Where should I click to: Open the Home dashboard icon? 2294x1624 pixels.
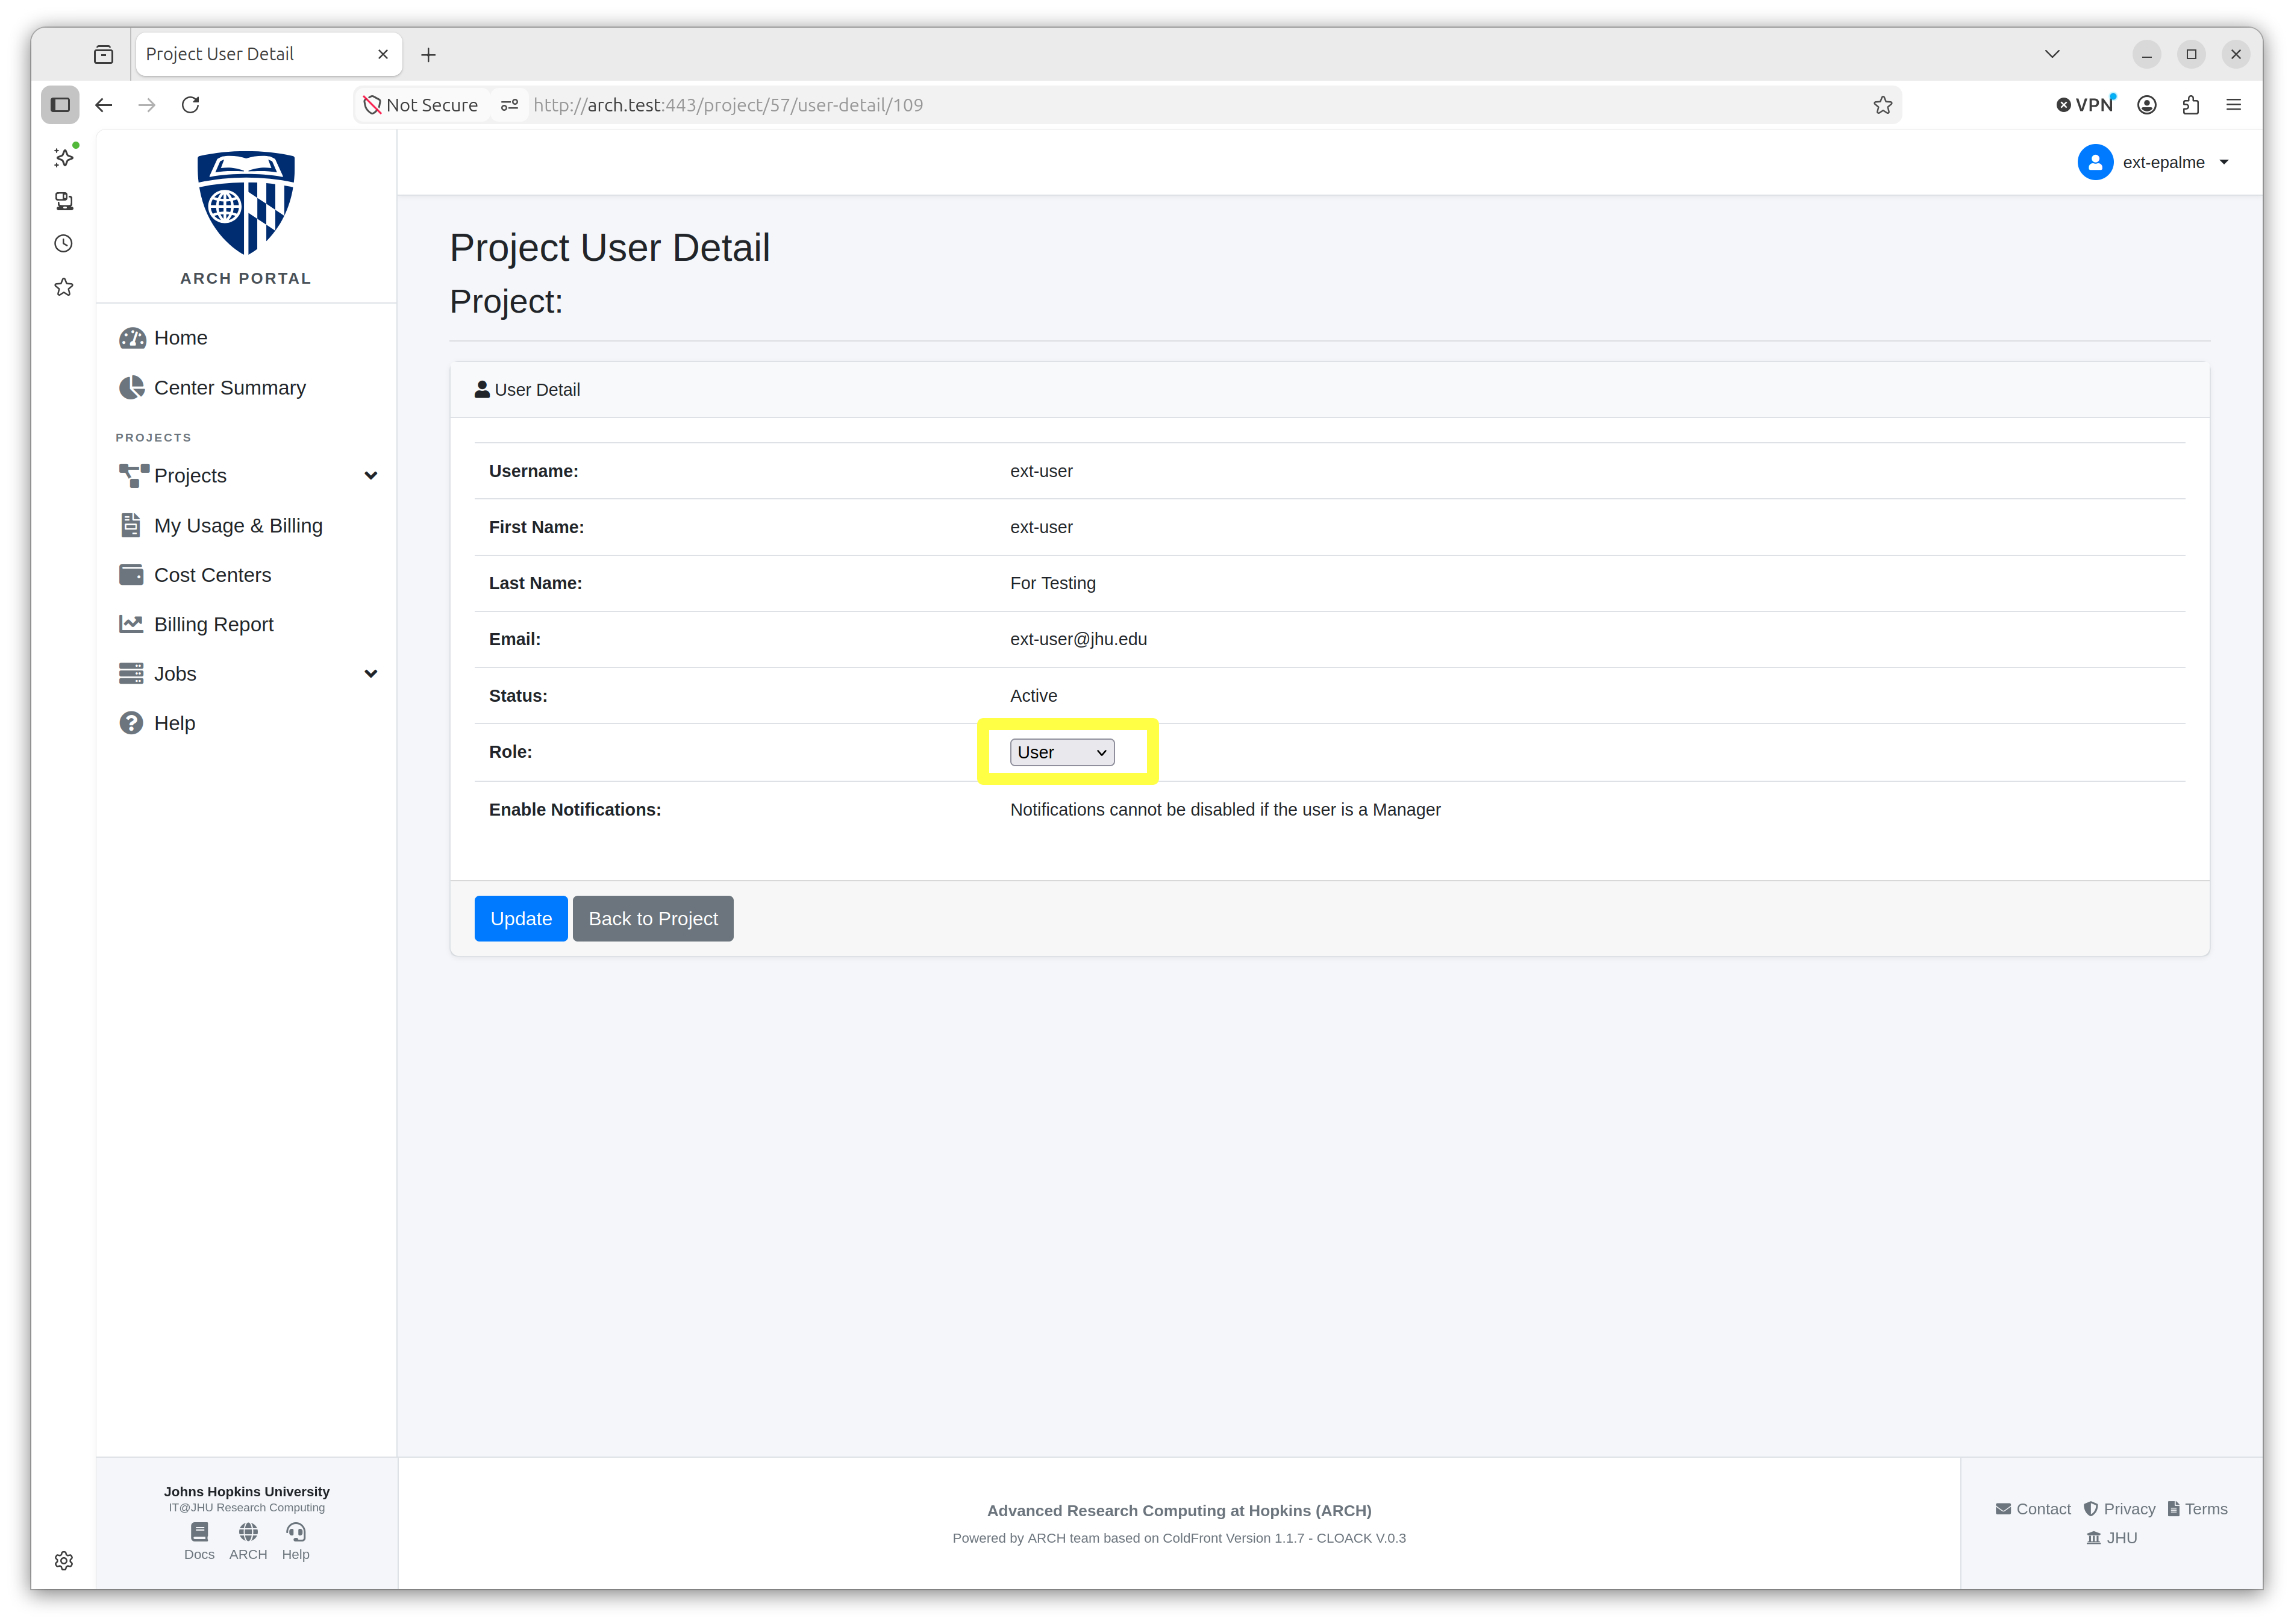tap(132, 338)
